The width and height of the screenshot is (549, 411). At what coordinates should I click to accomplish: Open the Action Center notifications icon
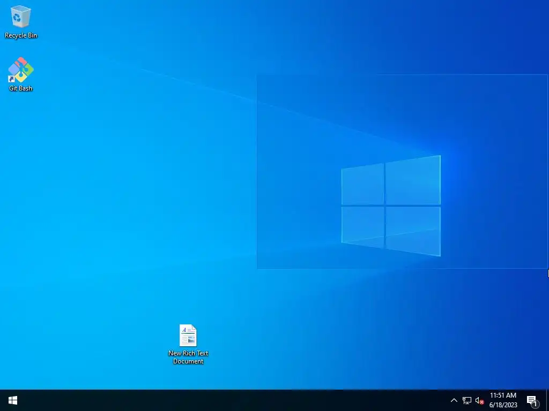pyautogui.click(x=532, y=400)
